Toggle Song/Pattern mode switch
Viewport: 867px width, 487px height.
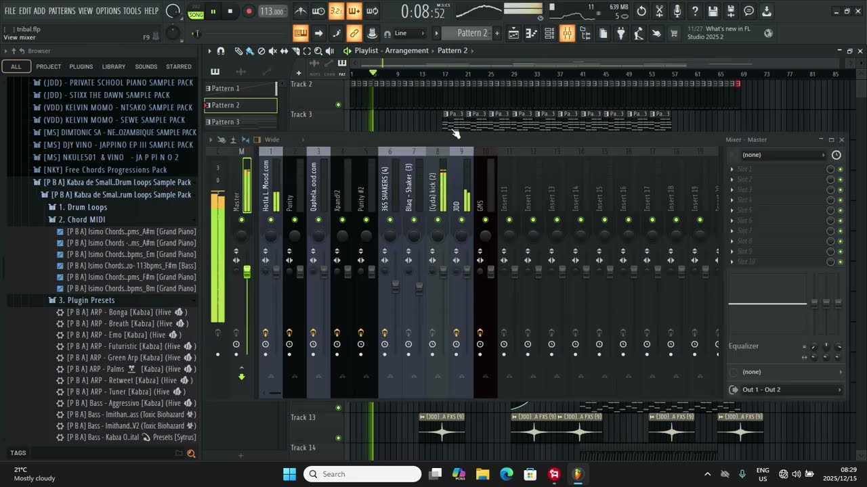(x=196, y=11)
